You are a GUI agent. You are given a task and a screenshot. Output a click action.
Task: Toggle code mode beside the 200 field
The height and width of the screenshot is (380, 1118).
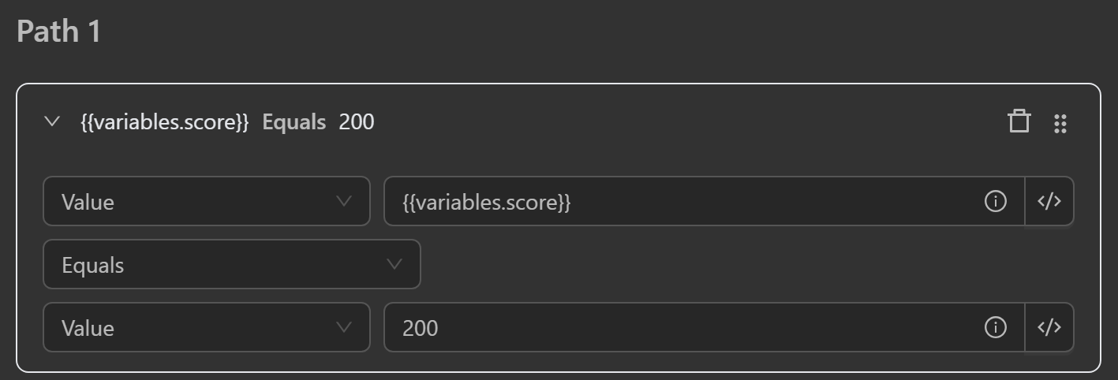pos(1049,328)
